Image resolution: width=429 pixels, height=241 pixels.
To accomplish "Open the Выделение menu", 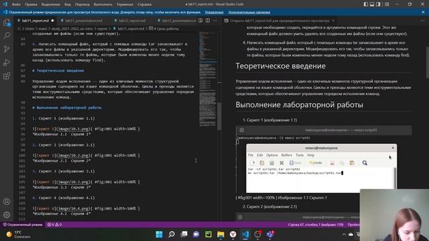I will pyautogui.click(x=51, y=5).
